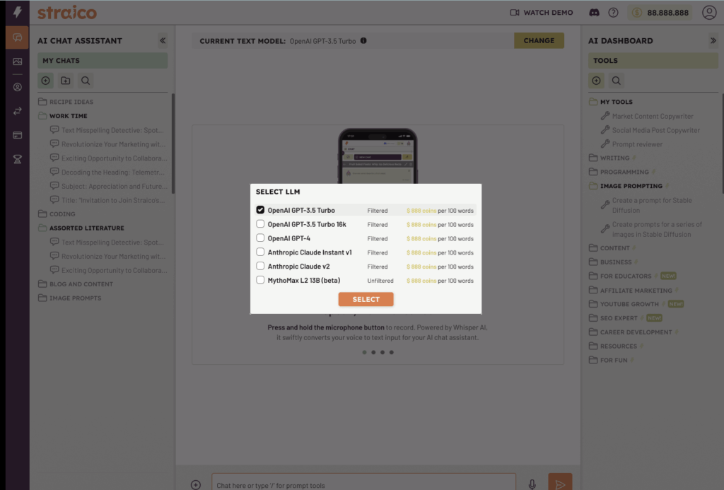Open the MY CHATS tab
Image resolution: width=724 pixels, height=490 pixels.
(x=103, y=61)
